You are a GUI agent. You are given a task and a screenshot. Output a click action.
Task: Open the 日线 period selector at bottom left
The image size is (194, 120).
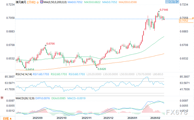click(x=7, y=118)
